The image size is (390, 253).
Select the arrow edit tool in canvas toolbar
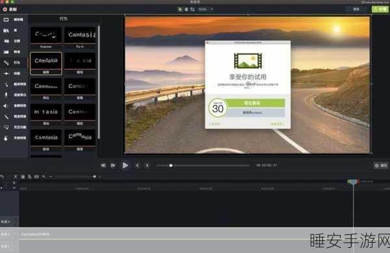tap(180, 9)
